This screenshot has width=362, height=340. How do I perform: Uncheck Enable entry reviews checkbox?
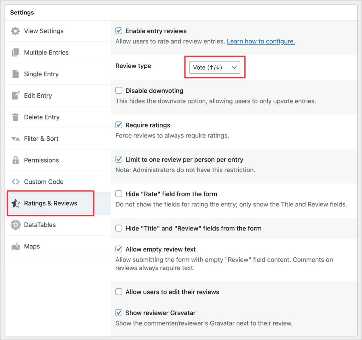tap(119, 31)
